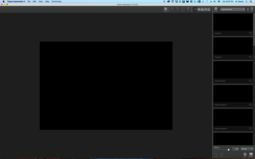Click the opacity value field showing 1.00
Viewport: 255px width, 159px height.
236,149
